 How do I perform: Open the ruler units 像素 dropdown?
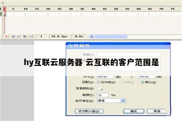coord(111,101)
